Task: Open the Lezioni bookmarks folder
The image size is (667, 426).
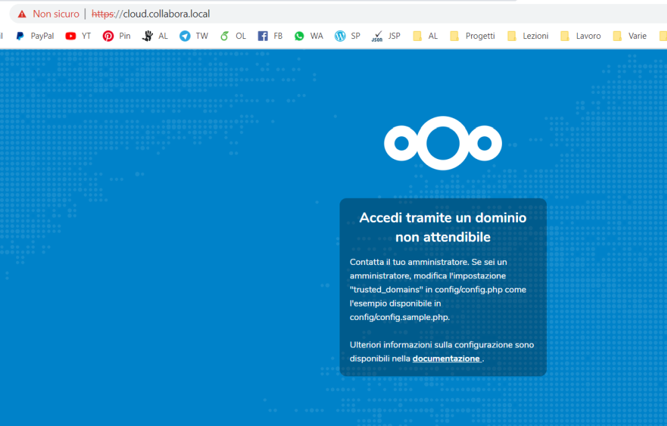Action: 528,36
